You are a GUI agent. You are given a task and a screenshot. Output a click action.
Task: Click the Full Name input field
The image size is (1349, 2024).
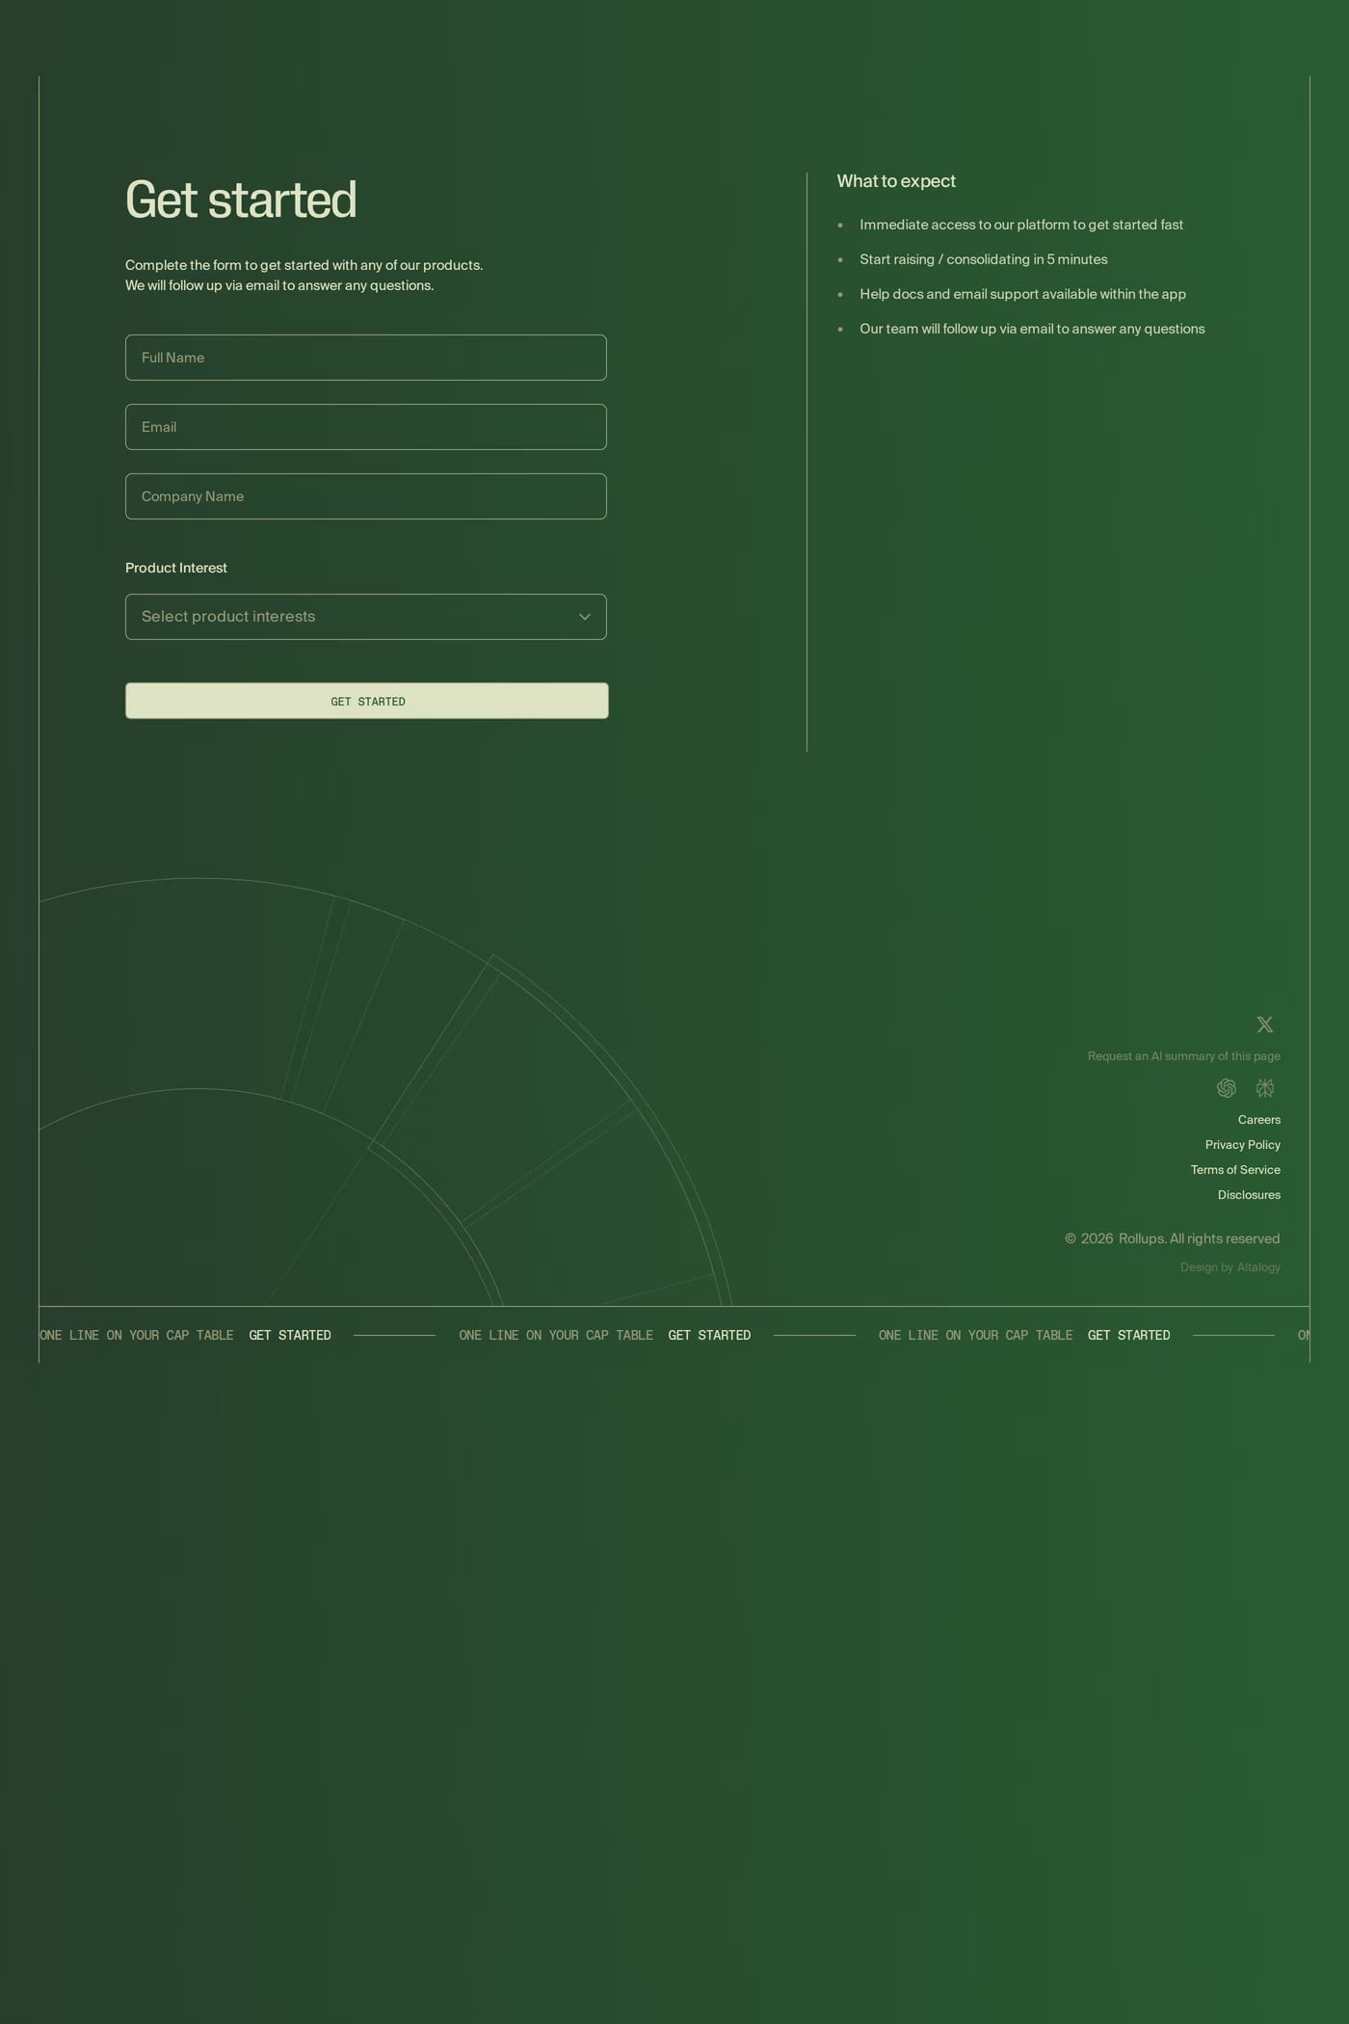click(366, 358)
